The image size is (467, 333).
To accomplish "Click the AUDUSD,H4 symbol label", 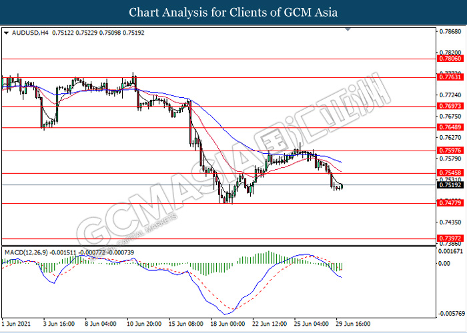I will [x=31, y=33].
